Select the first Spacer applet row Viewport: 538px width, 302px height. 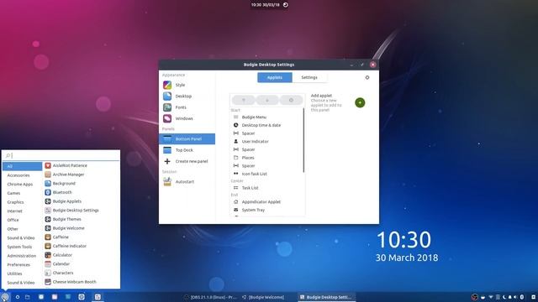tap(266, 133)
